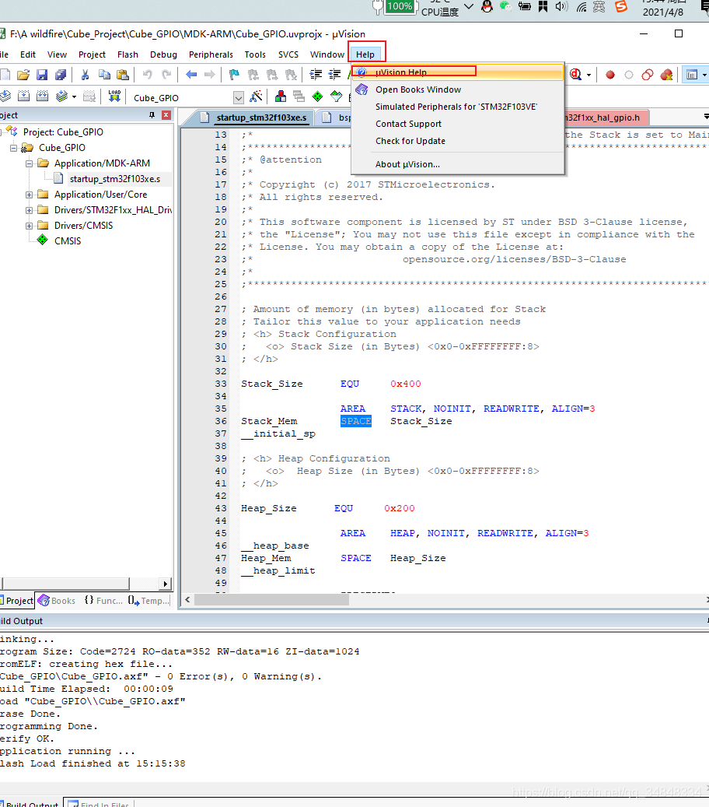Click the Build target icon
Screen dimensions: 709x807
click(x=23, y=96)
